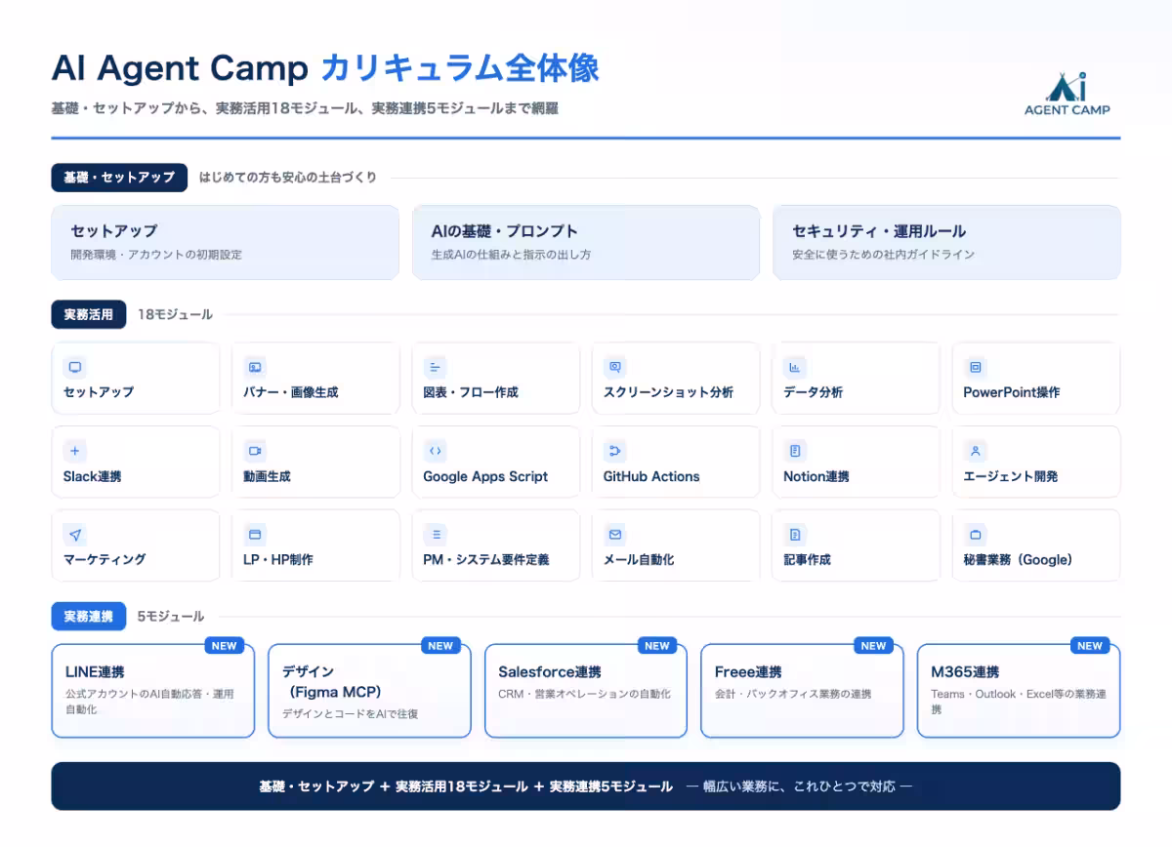Click the NEW badge on Salesforce連携
This screenshot has height=847, width=1172.
tap(657, 646)
